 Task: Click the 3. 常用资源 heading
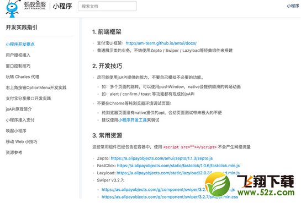[x=107, y=135]
